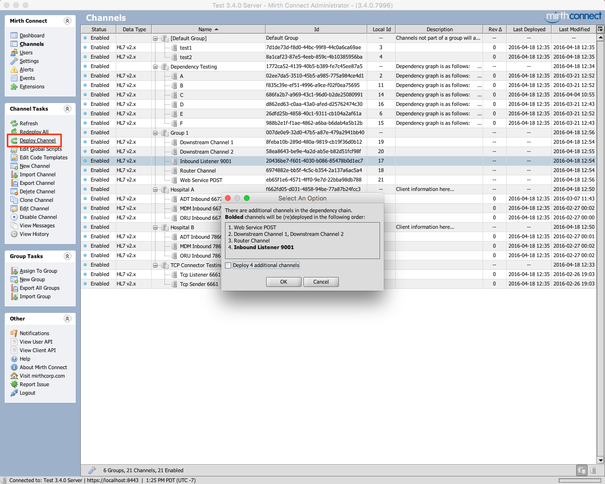This screenshot has width=605, height=484.
Task: Collapse the Channel Tasks panel
Action: tap(67, 109)
